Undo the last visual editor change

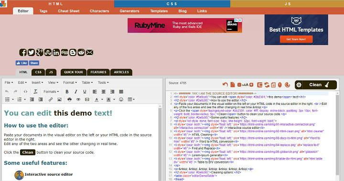pyautogui.click(x=7, y=91)
